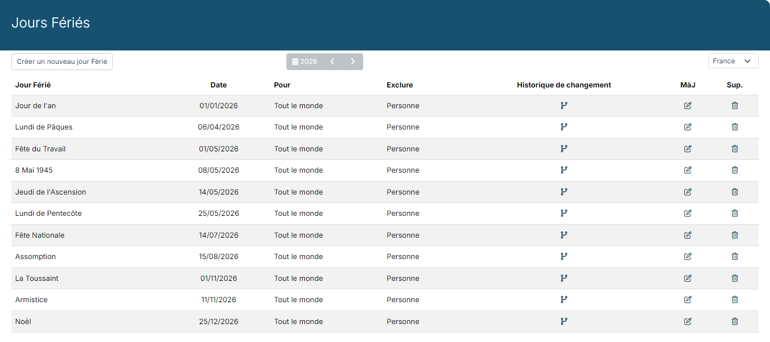
Task: Go to the next year
Action: 353,62
